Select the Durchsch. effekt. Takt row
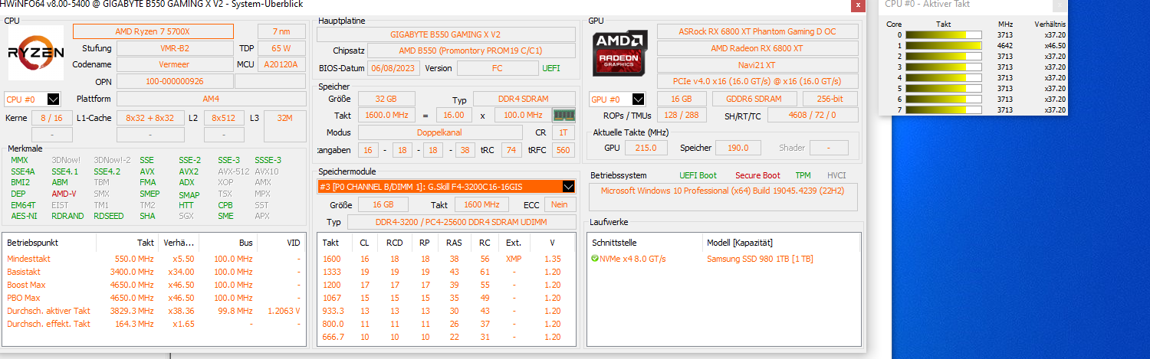Viewport: 1150px width, 359px height. click(x=153, y=324)
